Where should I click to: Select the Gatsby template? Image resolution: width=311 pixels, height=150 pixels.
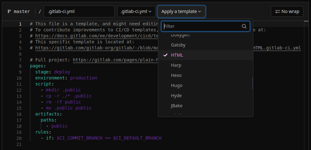(178, 45)
